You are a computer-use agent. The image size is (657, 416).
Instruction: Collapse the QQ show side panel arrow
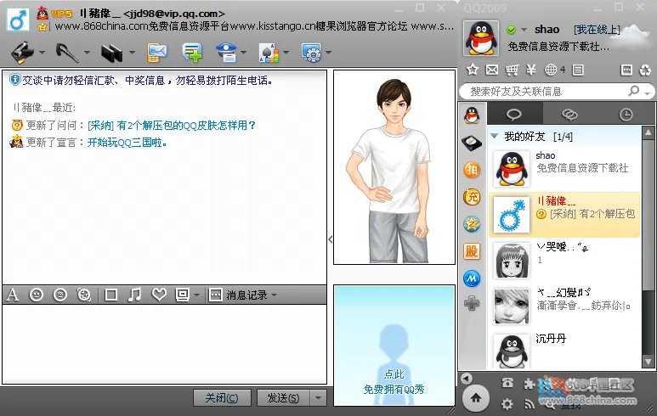[330, 239]
